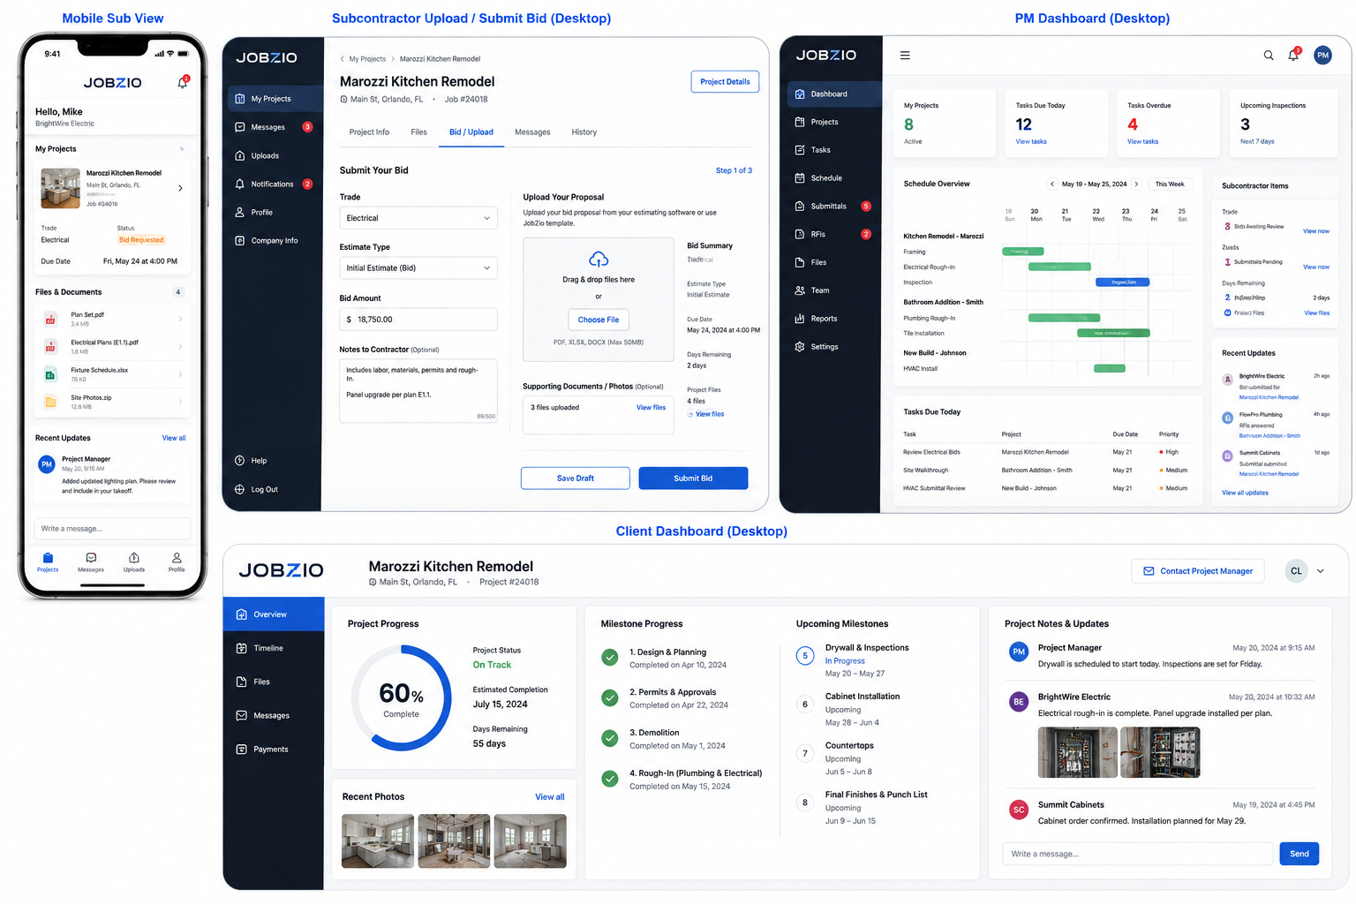Viewport: 1356px width, 904px height.
Task: Click hamburger menu in PM Dashboard
Action: coord(905,55)
